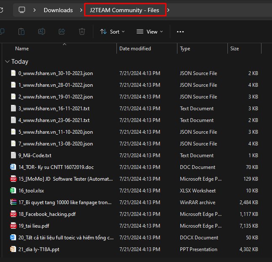Click the DOC Document type cell
272x262 pixels.
tap(198, 167)
